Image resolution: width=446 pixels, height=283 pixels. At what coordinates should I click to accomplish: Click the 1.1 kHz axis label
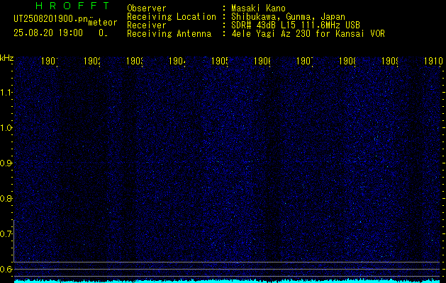(x=6, y=93)
